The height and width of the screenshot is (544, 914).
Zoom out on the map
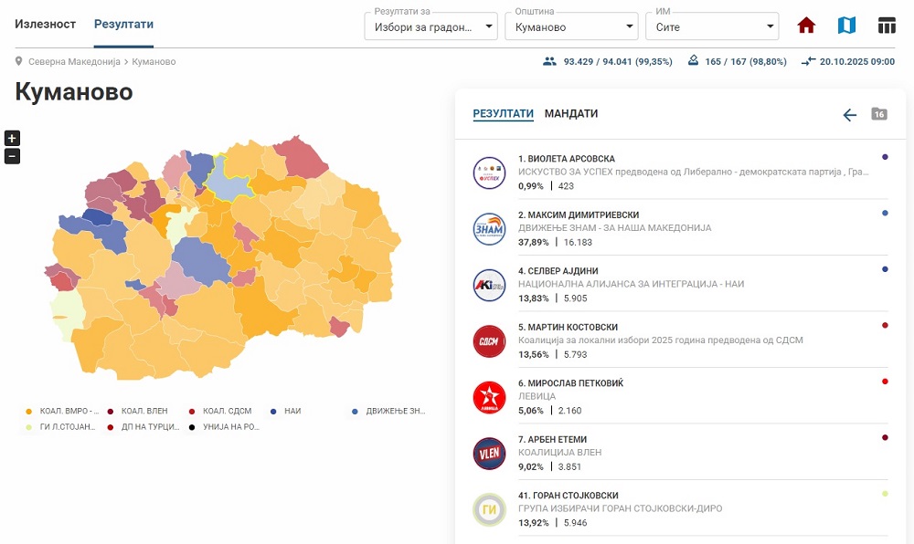[12, 156]
